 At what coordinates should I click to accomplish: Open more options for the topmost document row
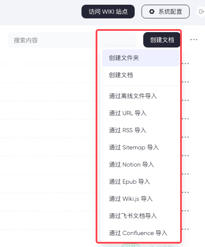tap(185, 64)
